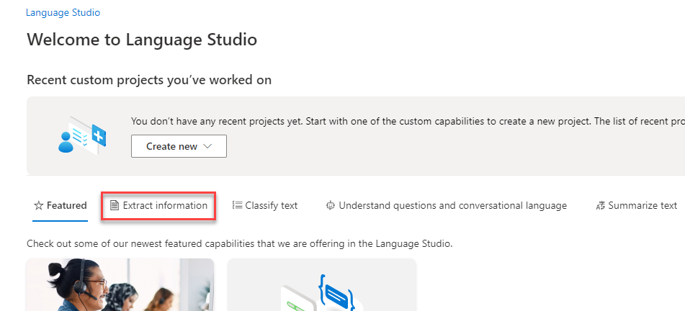Open the Language Studio breadcrumb link
The width and height of the screenshot is (685, 311).
click(x=63, y=13)
